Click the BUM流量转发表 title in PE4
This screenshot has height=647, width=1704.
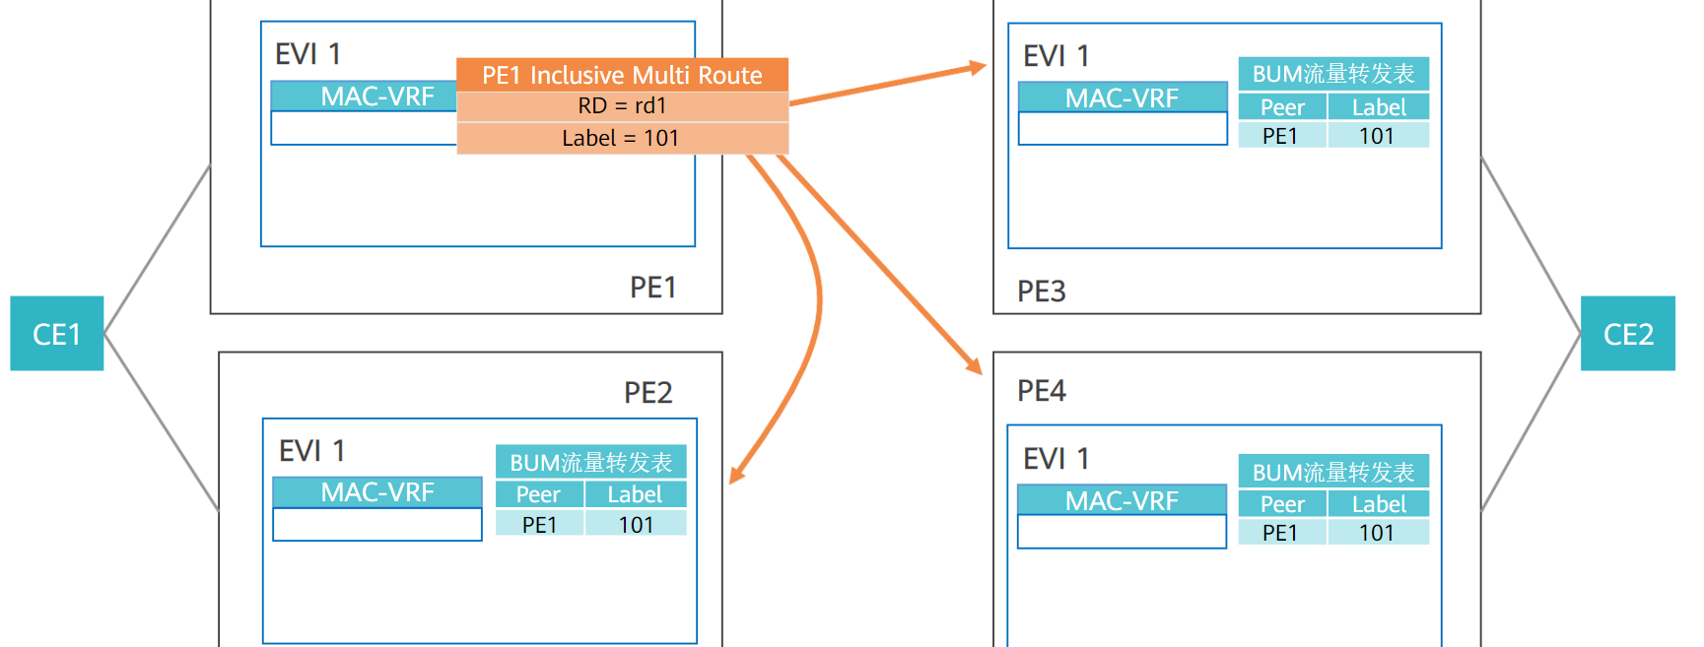tap(1333, 473)
